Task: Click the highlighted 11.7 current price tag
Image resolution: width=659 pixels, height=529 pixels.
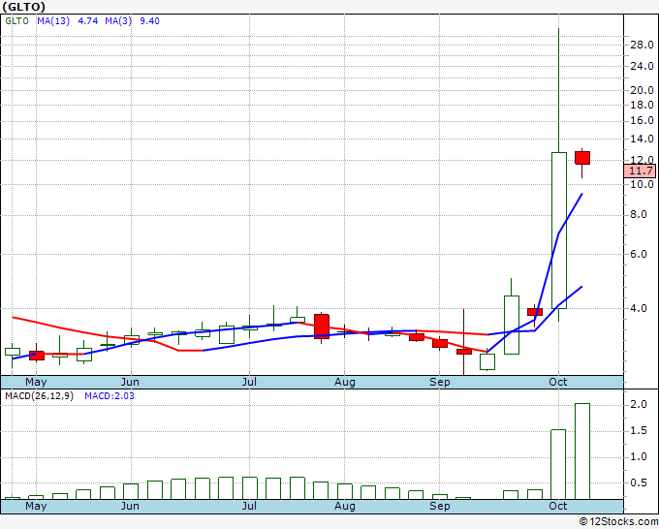Action: coord(641,170)
